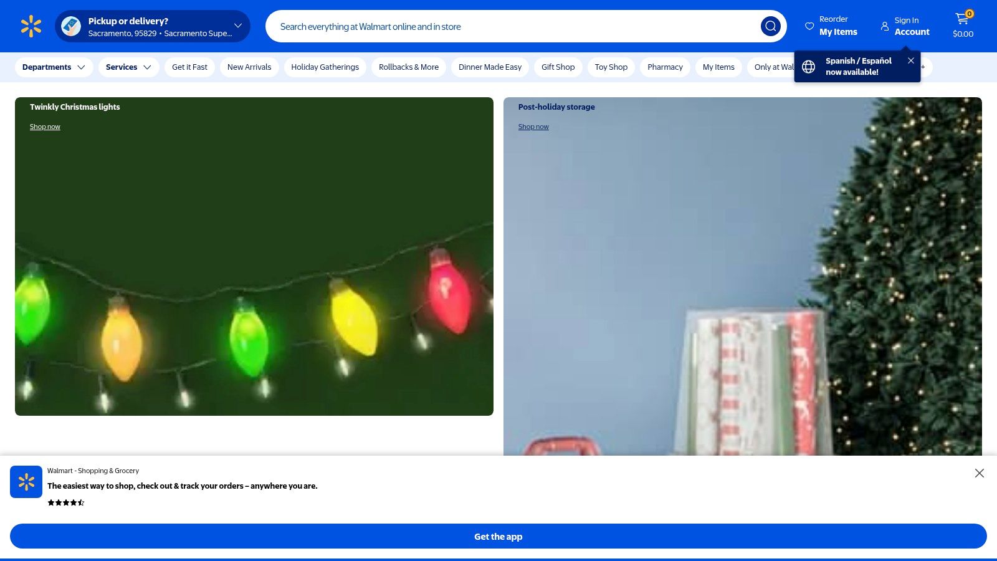Screen dimensions: 997x561
Task: Click the Walmart spark logo in header
Action: pyautogui.click(x=31, y=26)
